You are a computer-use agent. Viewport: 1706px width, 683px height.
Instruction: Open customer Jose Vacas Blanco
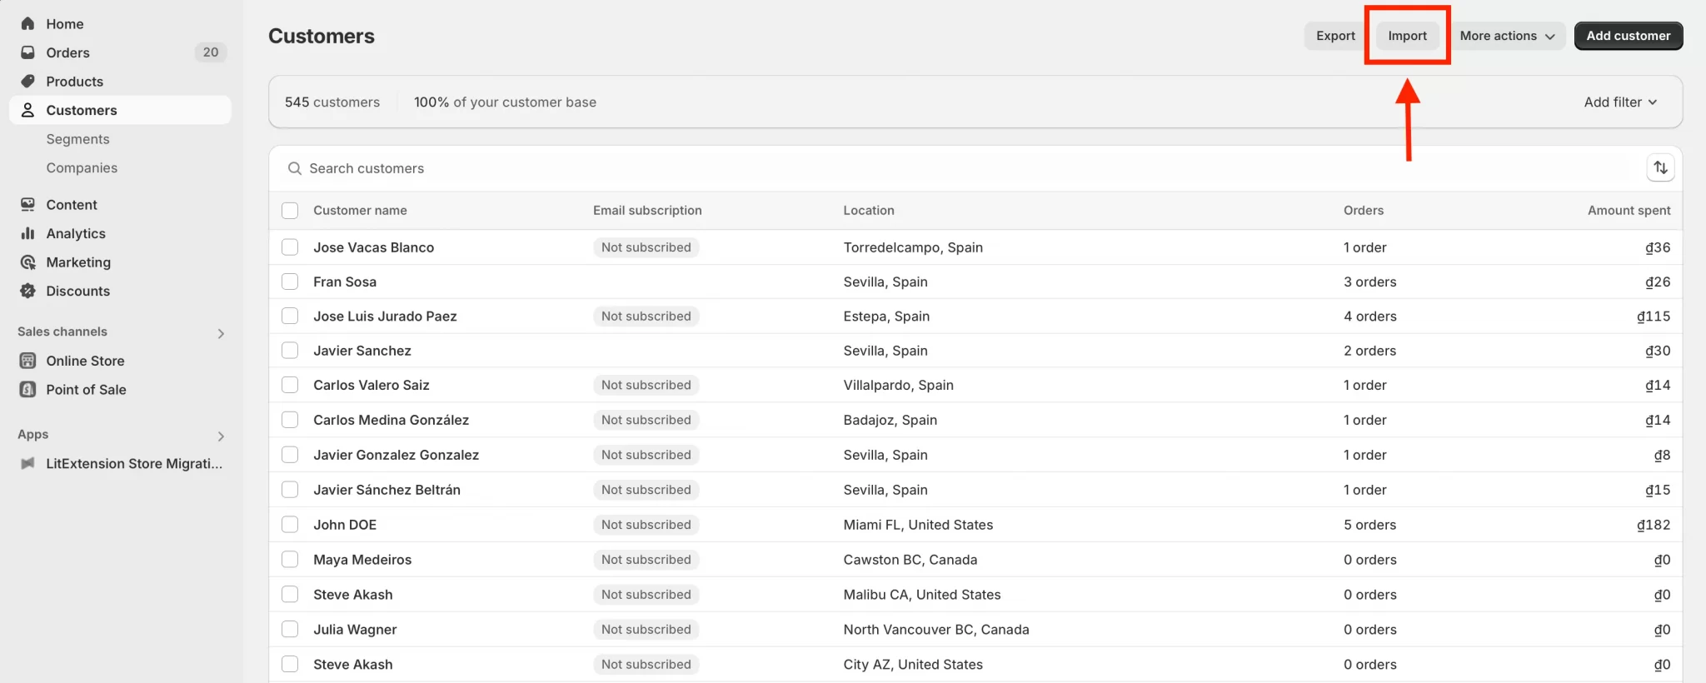pyautogui.click(x=373, y=247)
